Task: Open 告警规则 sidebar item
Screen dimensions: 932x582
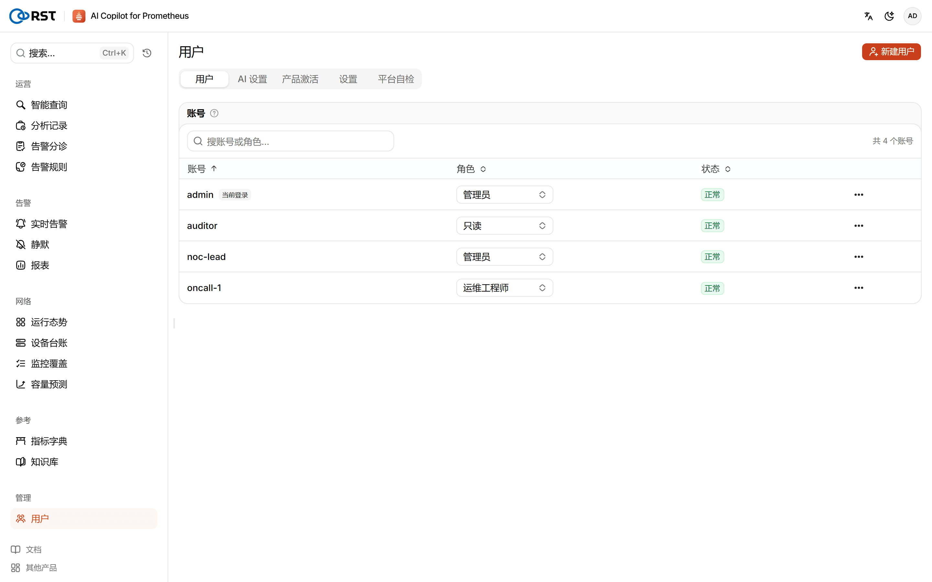Action: (83, 167)
